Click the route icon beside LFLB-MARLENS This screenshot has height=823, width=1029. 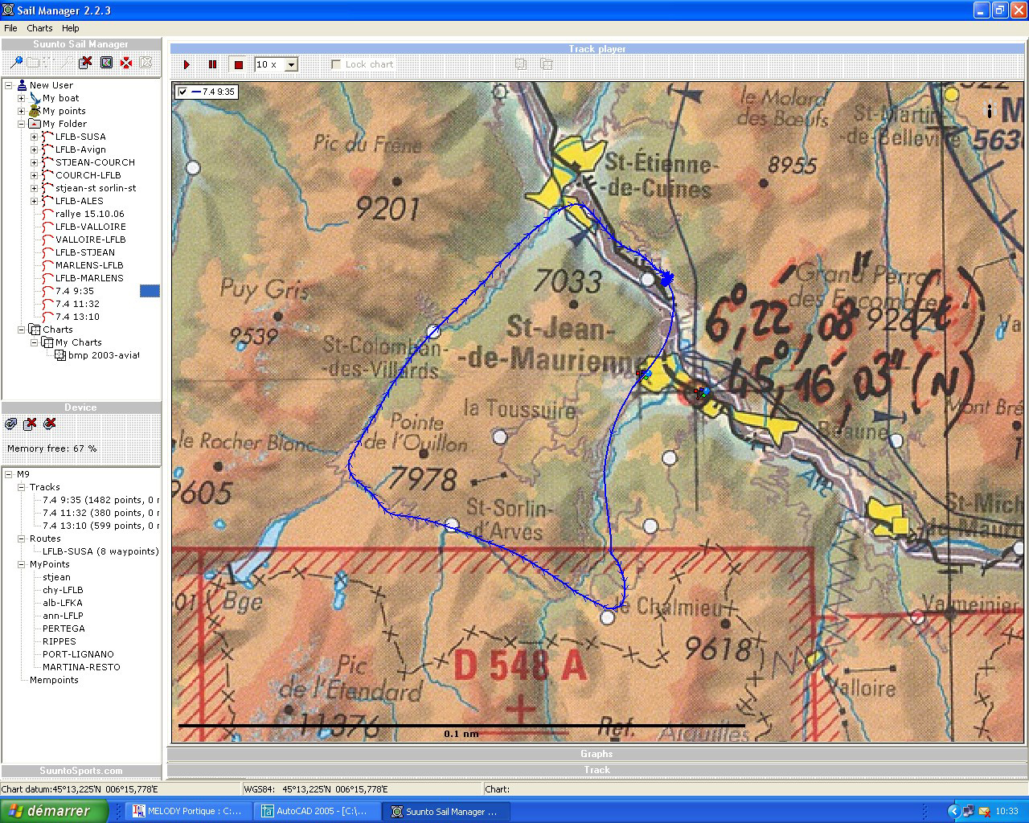47,278
